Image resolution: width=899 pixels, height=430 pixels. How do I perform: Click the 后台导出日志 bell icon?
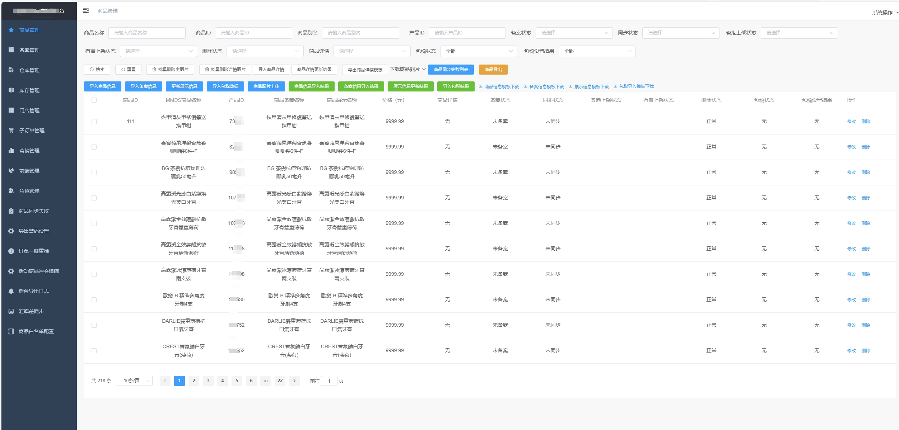pyautogui.click(x=11, y=291)
